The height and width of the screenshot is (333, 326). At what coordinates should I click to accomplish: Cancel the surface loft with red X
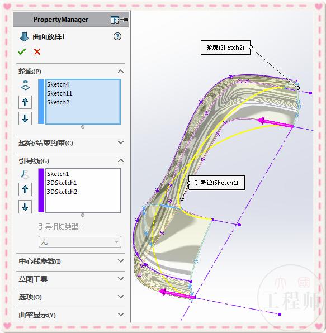click(x=37, y=51)
